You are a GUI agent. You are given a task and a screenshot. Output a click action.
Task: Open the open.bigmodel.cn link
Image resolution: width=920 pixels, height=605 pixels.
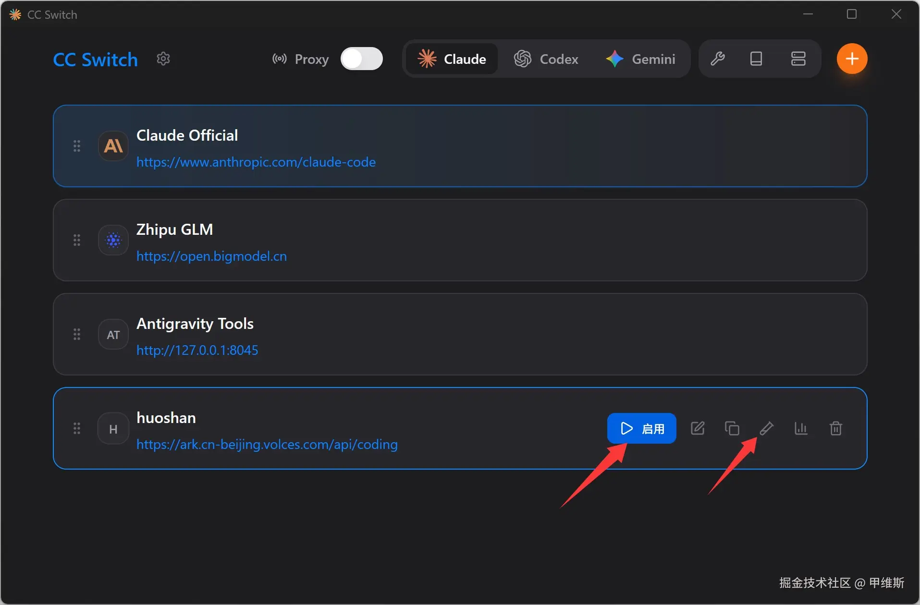[211, 256]
